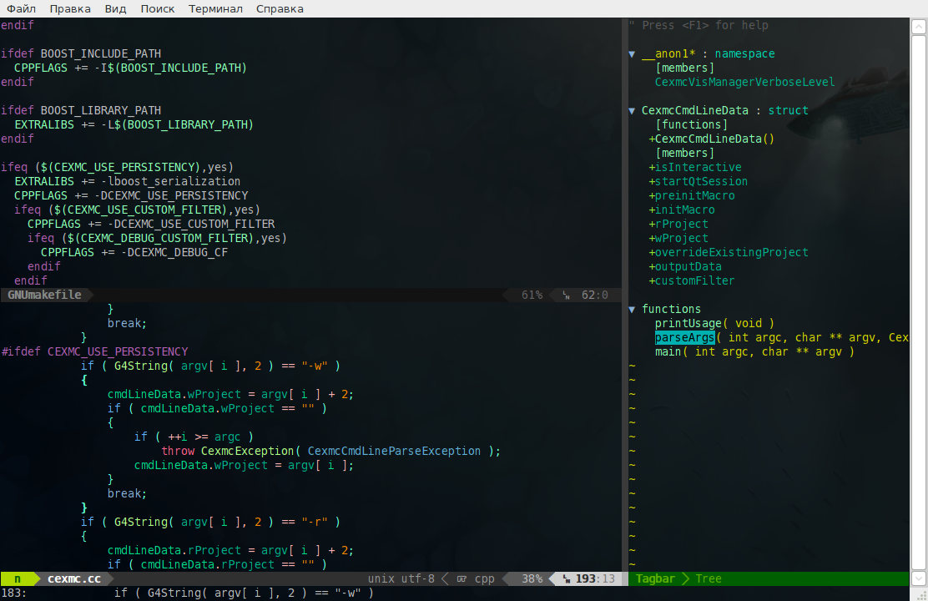Collapse the functions fold in Tagbar
This screenshot has height=601, width=928.
click(x=632, y=309)
